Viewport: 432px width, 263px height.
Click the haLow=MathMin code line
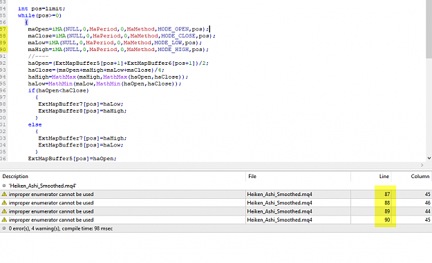click(104, 84)
